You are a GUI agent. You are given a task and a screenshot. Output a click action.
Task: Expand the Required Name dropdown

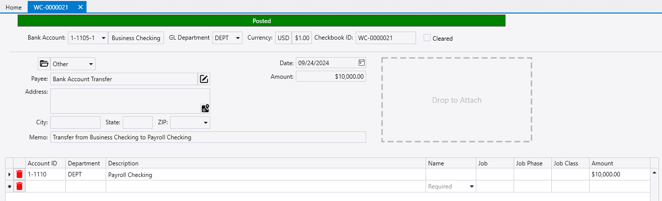471,186
